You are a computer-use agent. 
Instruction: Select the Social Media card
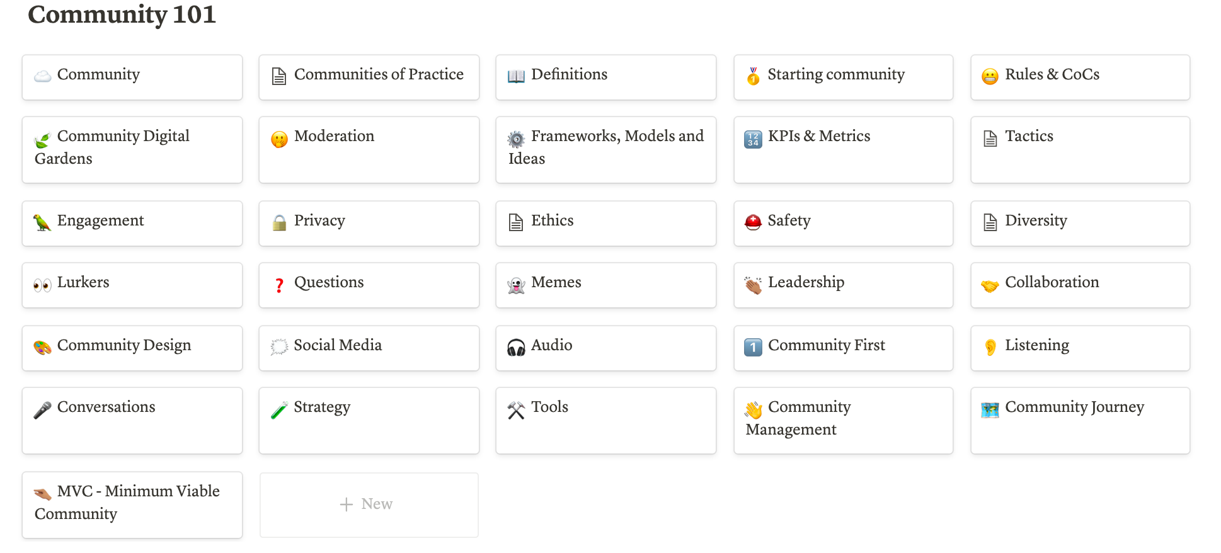pos(369,348)
